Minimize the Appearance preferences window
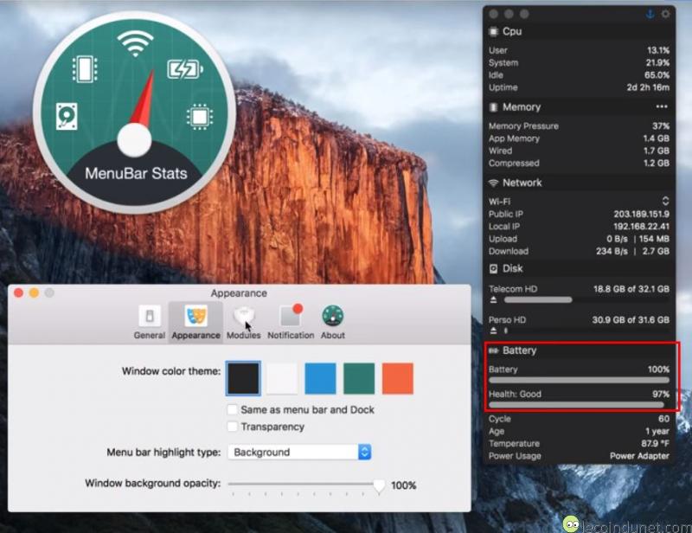The width and height of the screenshot is (692, 533). pos(34,292)
